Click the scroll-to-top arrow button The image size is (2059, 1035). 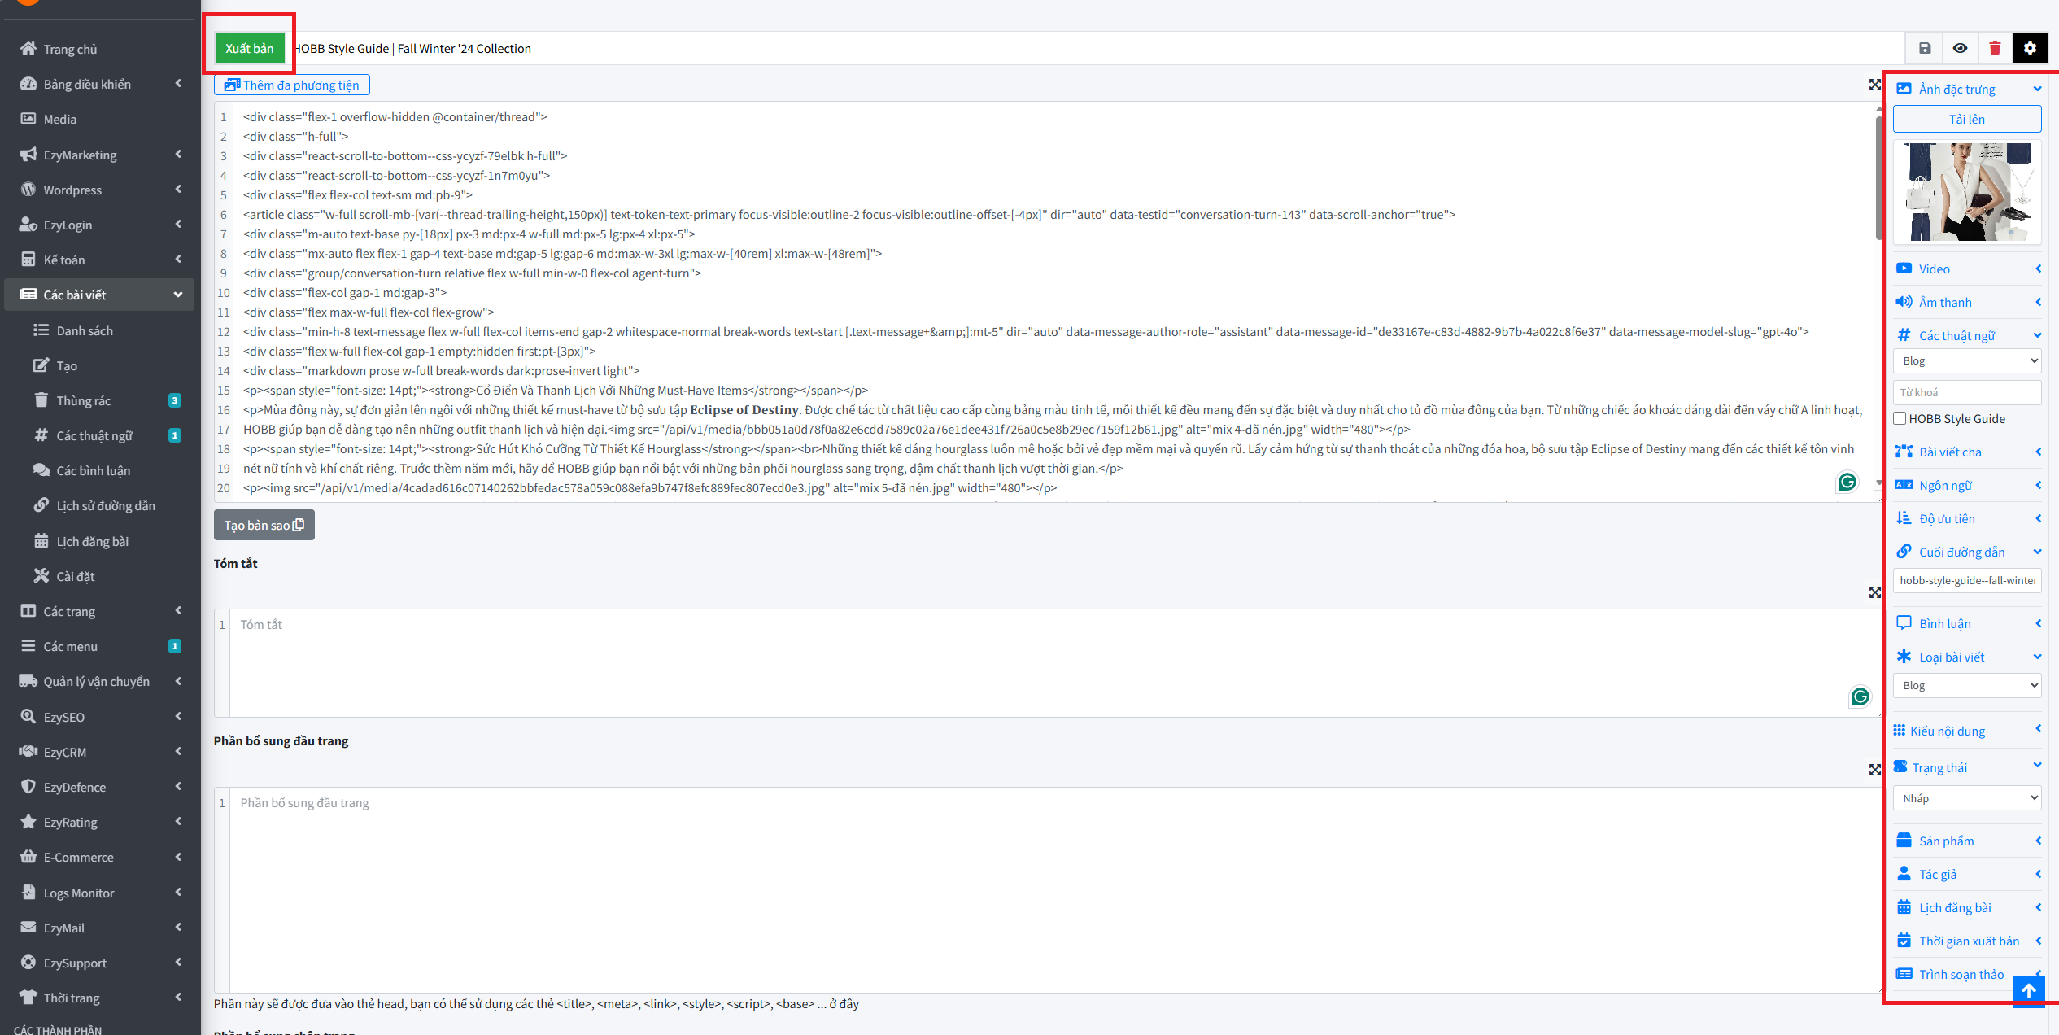coord(2028,990)
